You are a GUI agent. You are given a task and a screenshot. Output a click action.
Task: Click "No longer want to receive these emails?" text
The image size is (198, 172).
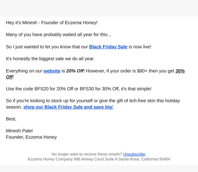point(87,154)
